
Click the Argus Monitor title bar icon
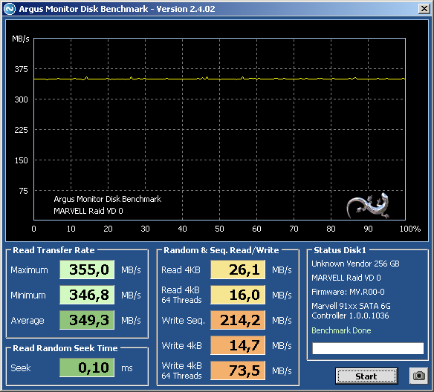[x=10, y=9]
